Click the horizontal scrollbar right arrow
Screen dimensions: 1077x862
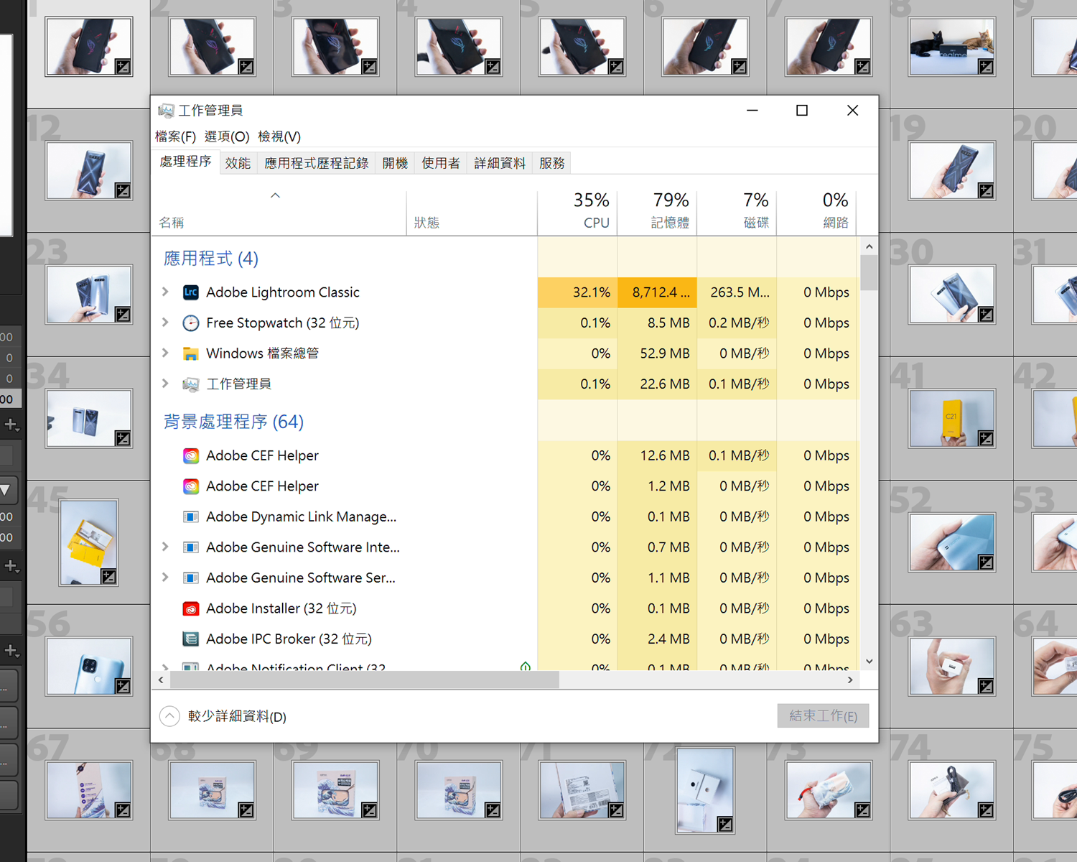click(850, 680)
